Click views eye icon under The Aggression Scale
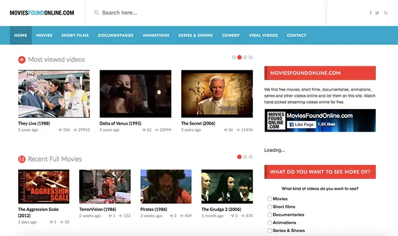 (x=61, y=222)
